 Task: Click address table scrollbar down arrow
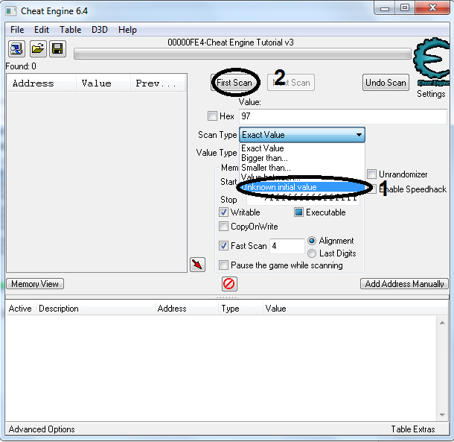[442, 414]
